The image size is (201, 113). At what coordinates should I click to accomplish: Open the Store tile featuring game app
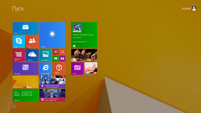84,35
